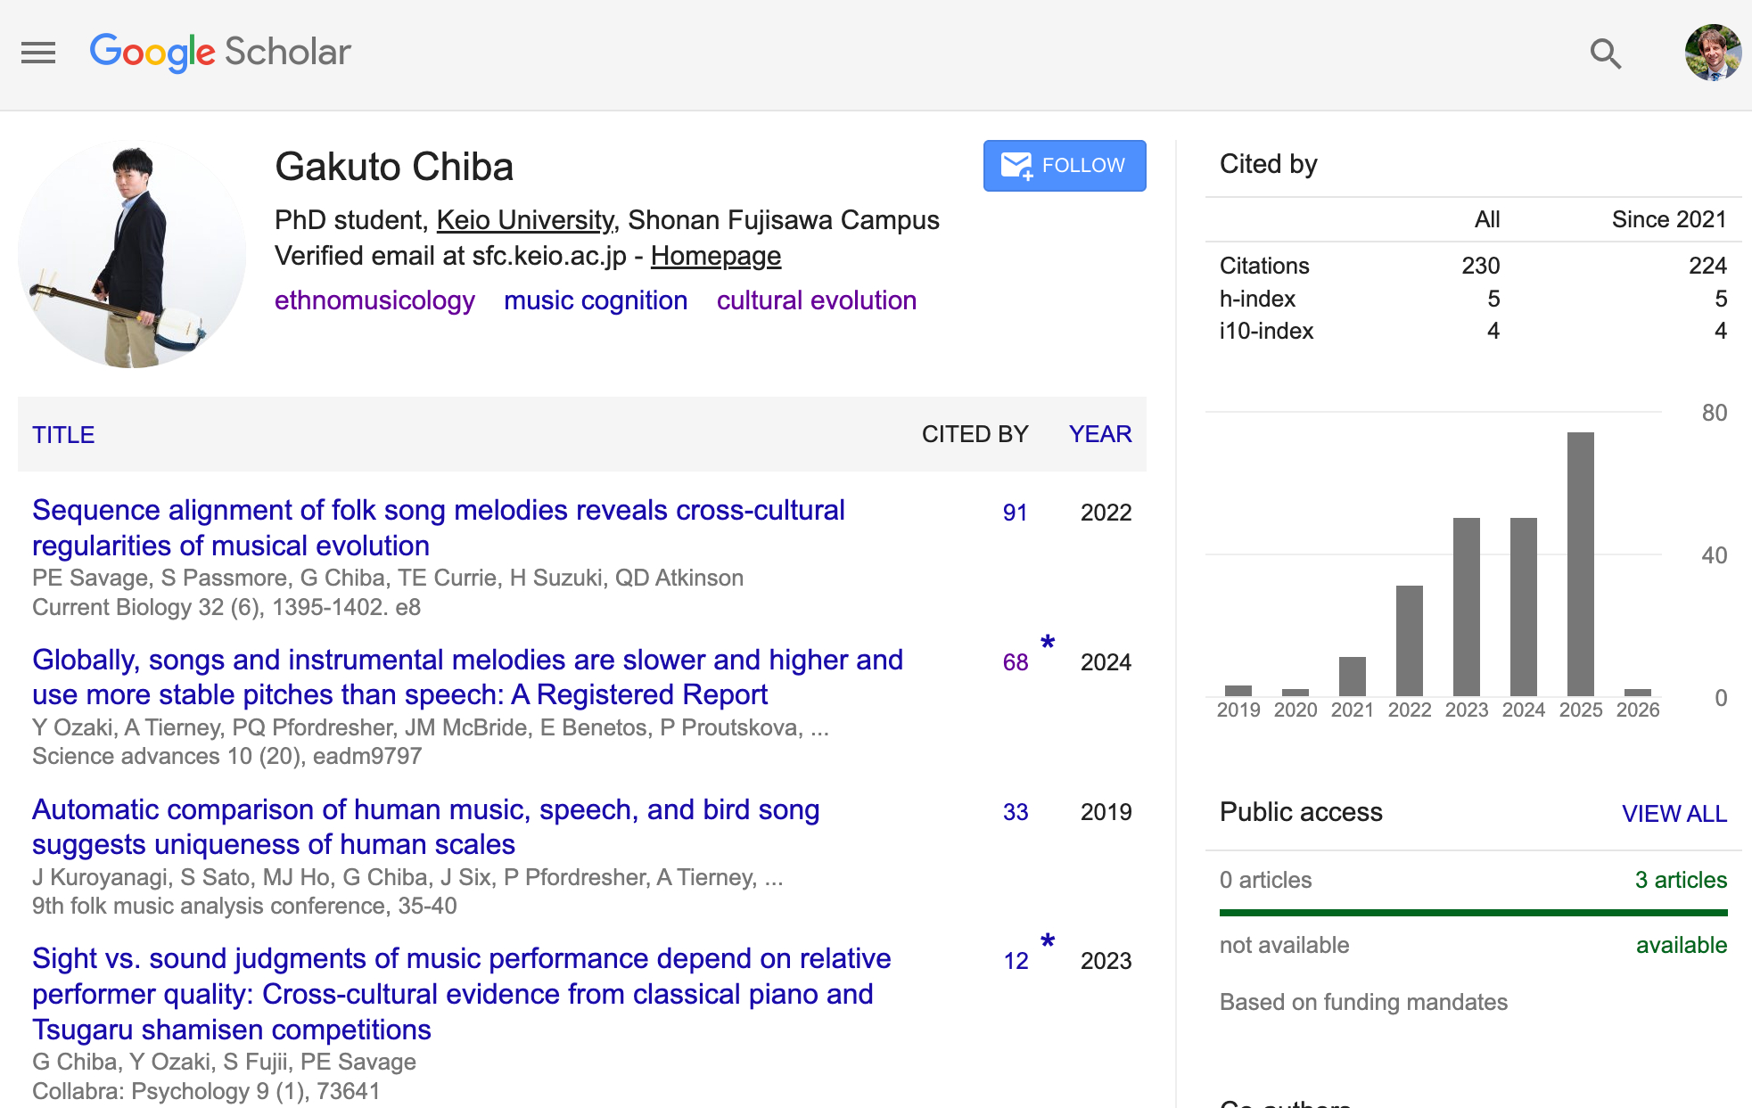This screenshot has width=1752, height=1108.
Task: Click the asterisk beside citation count 12
Action: [1048, 941]
